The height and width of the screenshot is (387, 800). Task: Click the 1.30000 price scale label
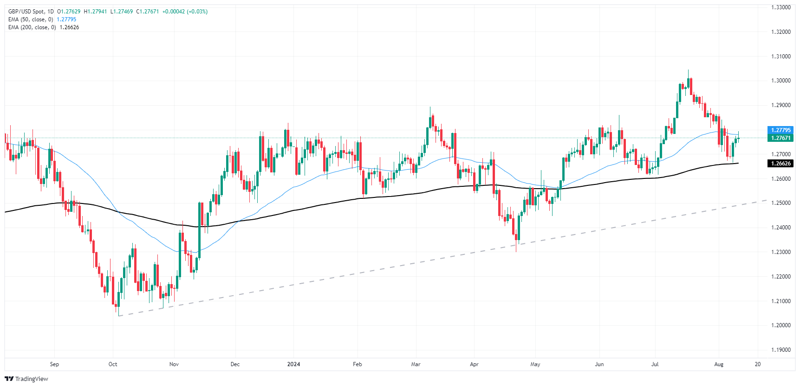point(781,81)
